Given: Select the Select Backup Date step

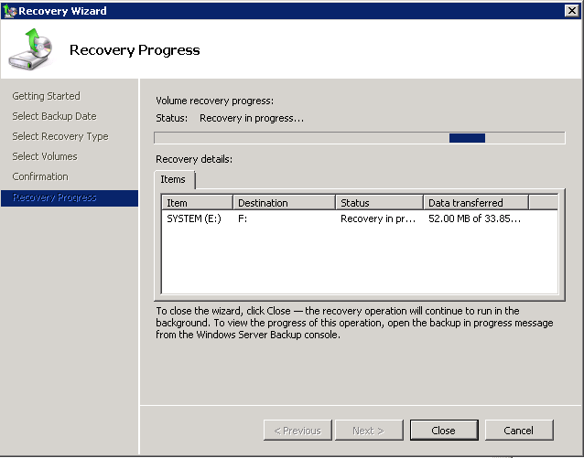Looking at the screenshot, I should click(x=54, y=116).
